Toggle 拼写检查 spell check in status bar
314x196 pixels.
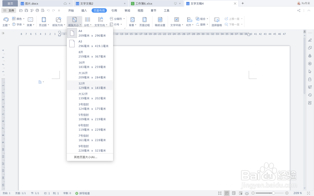click(83, 193)
